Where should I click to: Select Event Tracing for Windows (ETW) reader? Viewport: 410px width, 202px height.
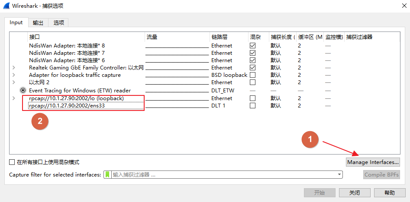click(x=80, y=91)
